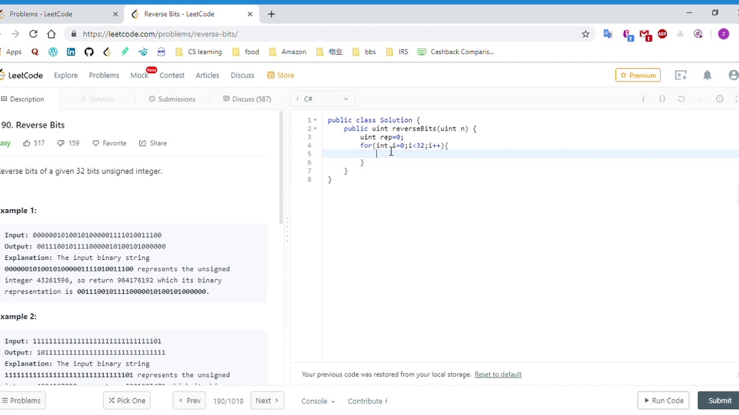Click Reset to default link
The height and width of the screenshot is (415, 739).
[498, 375]
